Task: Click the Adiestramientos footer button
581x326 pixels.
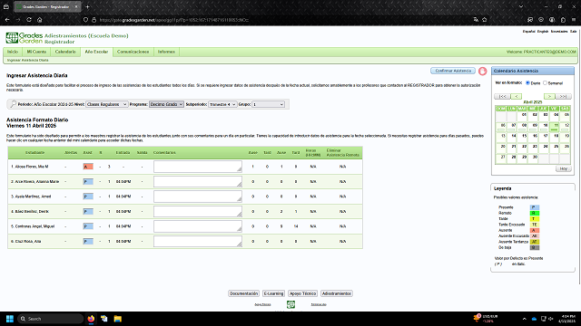Action: tap(337, 293)
